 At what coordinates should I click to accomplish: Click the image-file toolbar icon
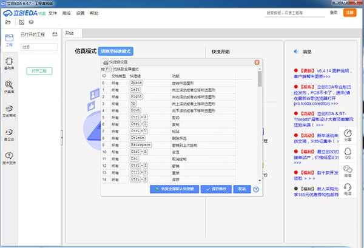[22, 22]
